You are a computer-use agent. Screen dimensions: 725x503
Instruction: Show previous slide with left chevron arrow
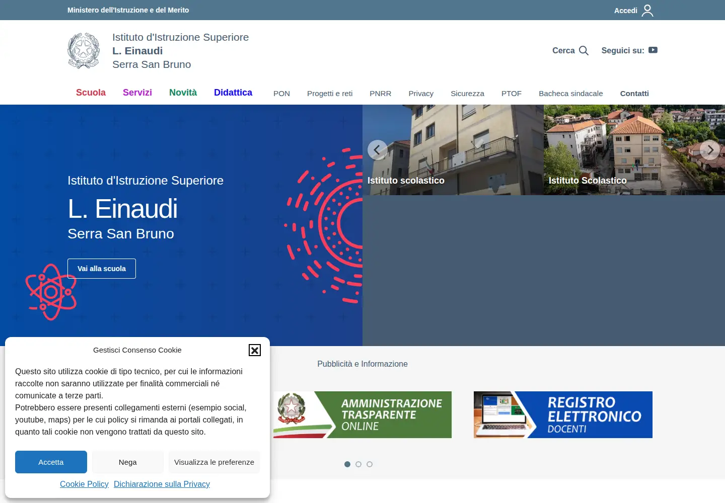[x=377, y=150]
